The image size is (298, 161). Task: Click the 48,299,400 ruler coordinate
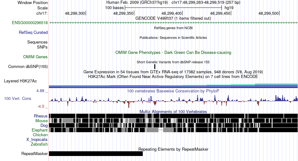coord(172,13)
